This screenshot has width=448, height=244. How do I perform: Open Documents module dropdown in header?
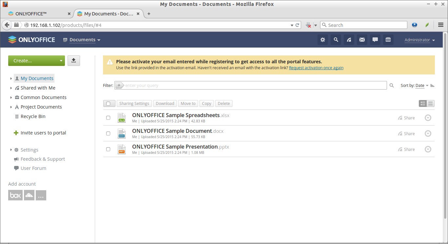pyautogui.click(x=82, y=40)
